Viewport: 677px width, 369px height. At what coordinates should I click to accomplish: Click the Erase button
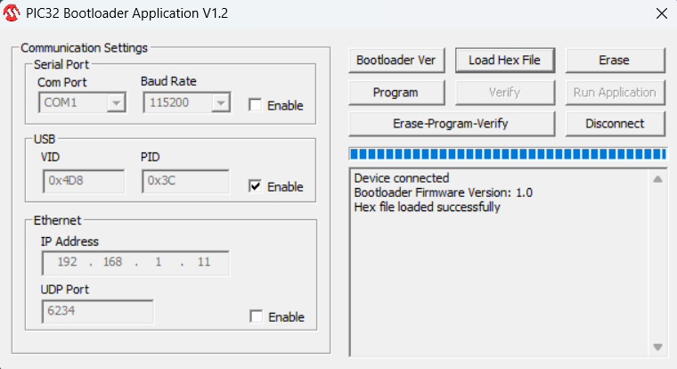coord(615,60)
